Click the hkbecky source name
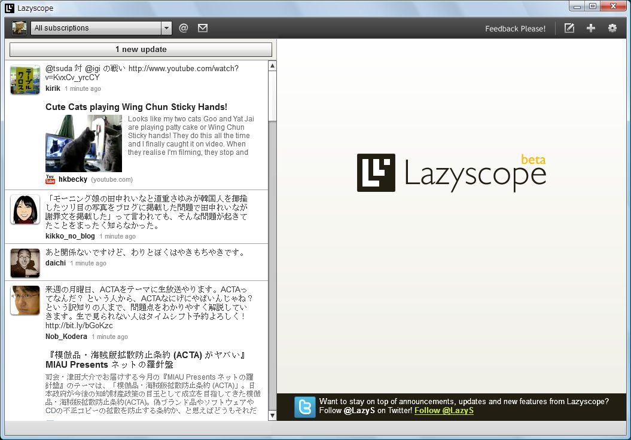 pyautogui.click(x=73, y=179)
